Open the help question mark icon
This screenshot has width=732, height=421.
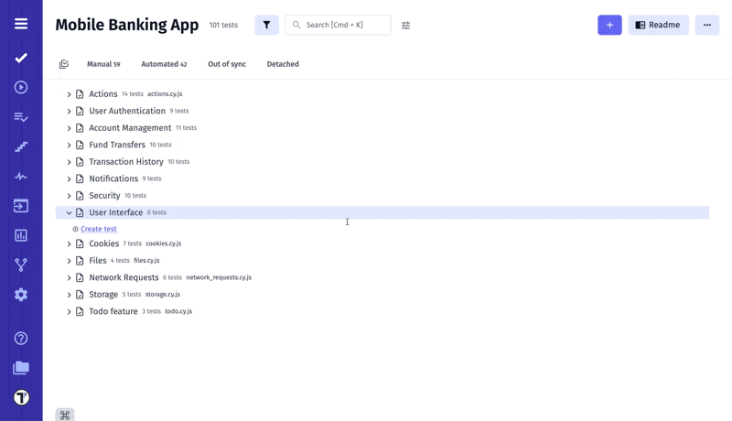coord(21,338)
